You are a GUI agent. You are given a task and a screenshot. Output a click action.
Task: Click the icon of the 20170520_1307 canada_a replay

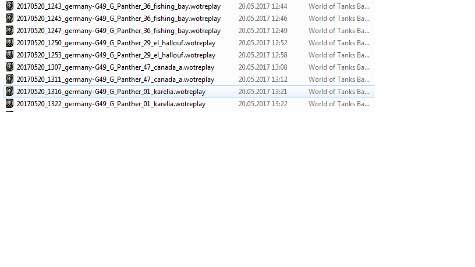point(10,67)
